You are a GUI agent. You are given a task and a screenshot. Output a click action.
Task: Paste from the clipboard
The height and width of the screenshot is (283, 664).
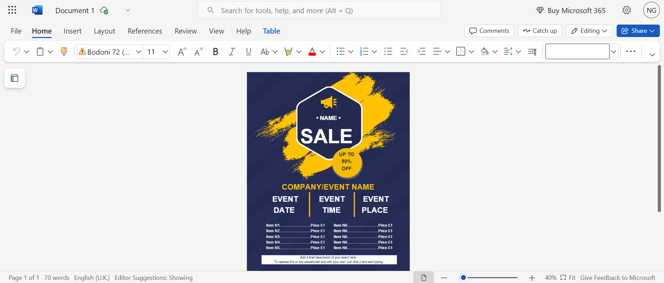tap(40, 52)
